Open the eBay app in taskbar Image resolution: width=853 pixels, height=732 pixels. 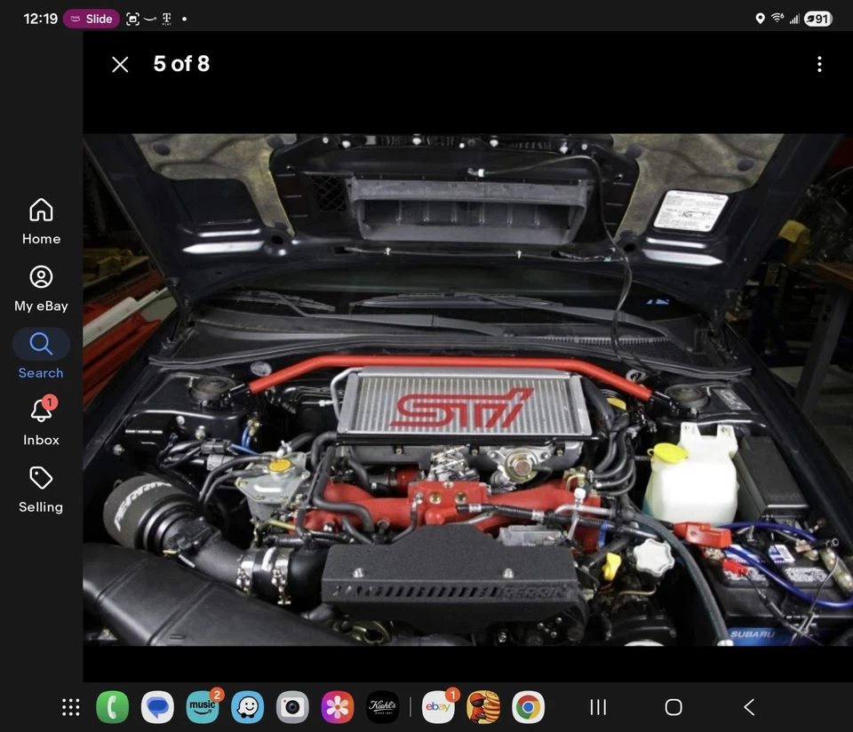point(438,707)
